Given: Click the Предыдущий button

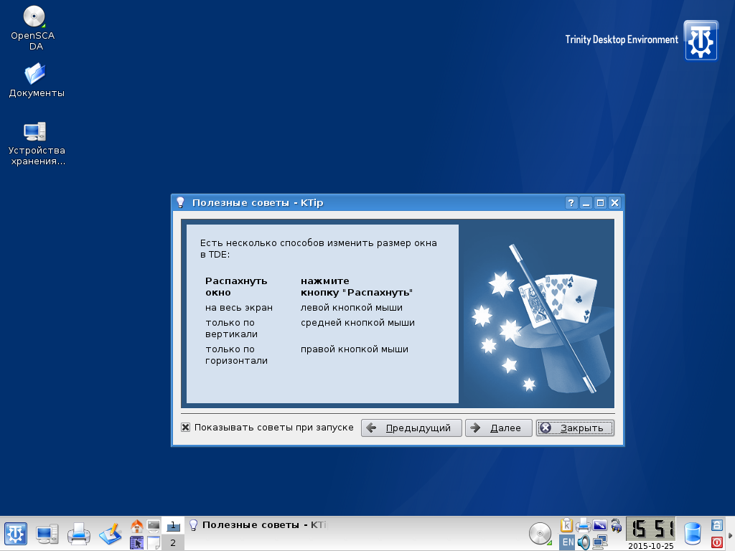Looking at the screenshot, I should tap(411, 428).
